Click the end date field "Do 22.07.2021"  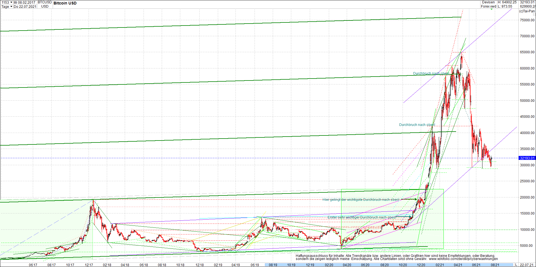click(x=25, y=6)
